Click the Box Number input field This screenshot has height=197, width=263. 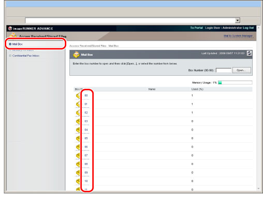224,70
